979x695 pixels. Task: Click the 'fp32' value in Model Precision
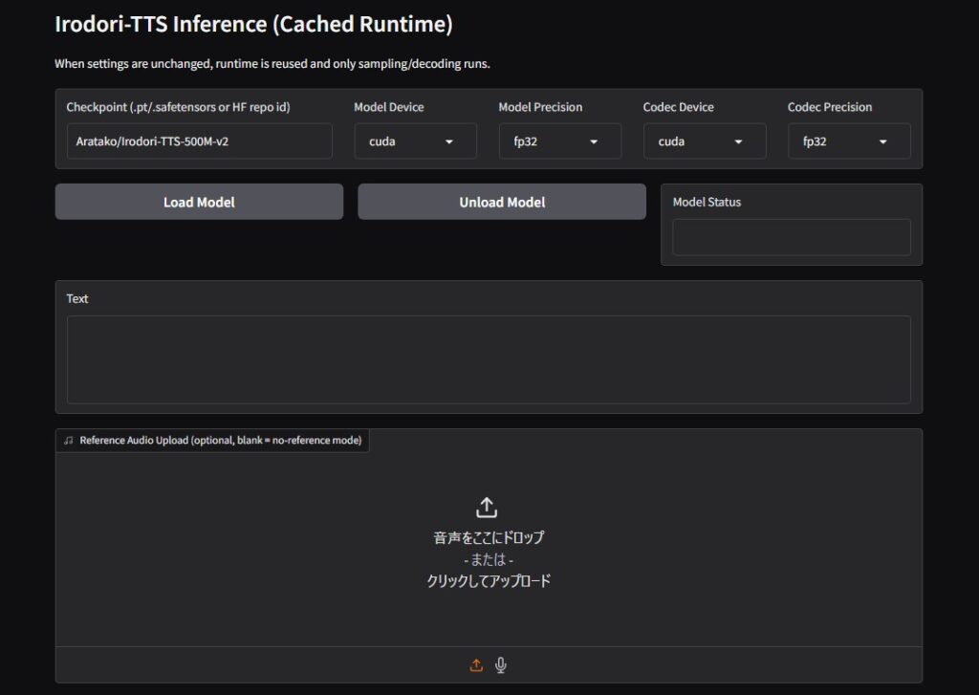526,141
